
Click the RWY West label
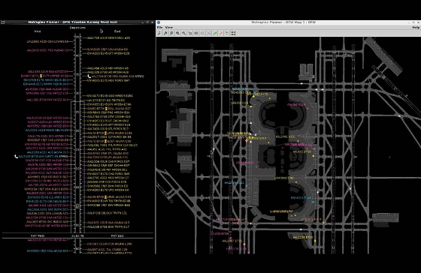38,235
